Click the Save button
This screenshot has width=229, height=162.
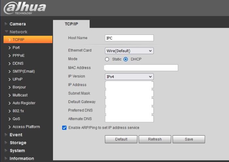(189, 139)
